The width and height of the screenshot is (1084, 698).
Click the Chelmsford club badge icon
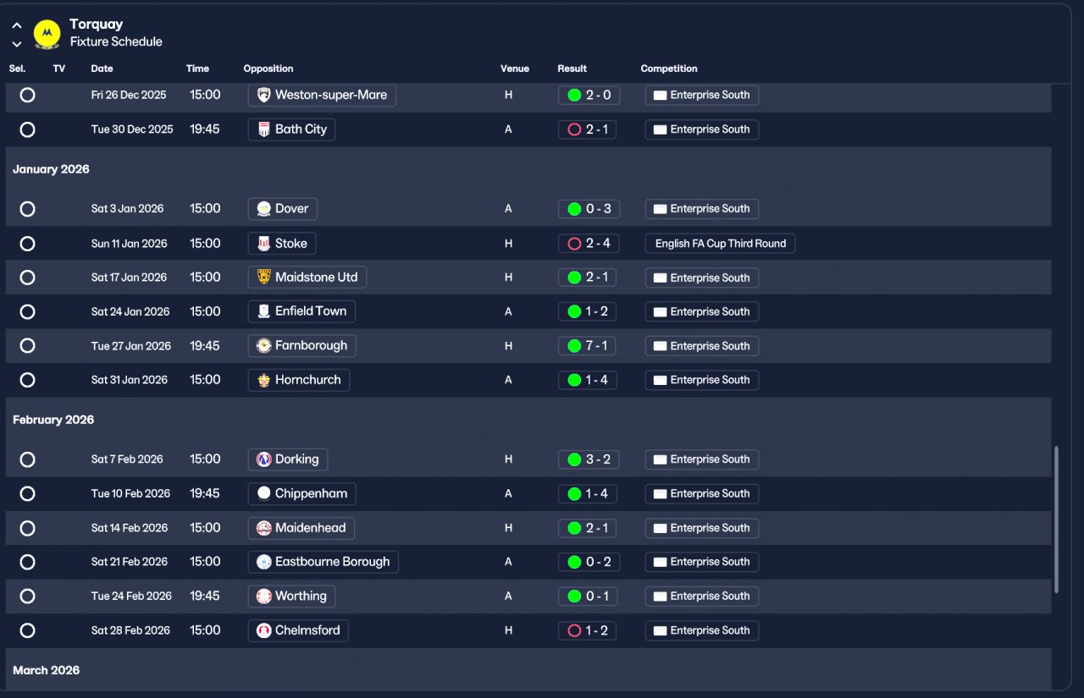click(x=263, y=630)
